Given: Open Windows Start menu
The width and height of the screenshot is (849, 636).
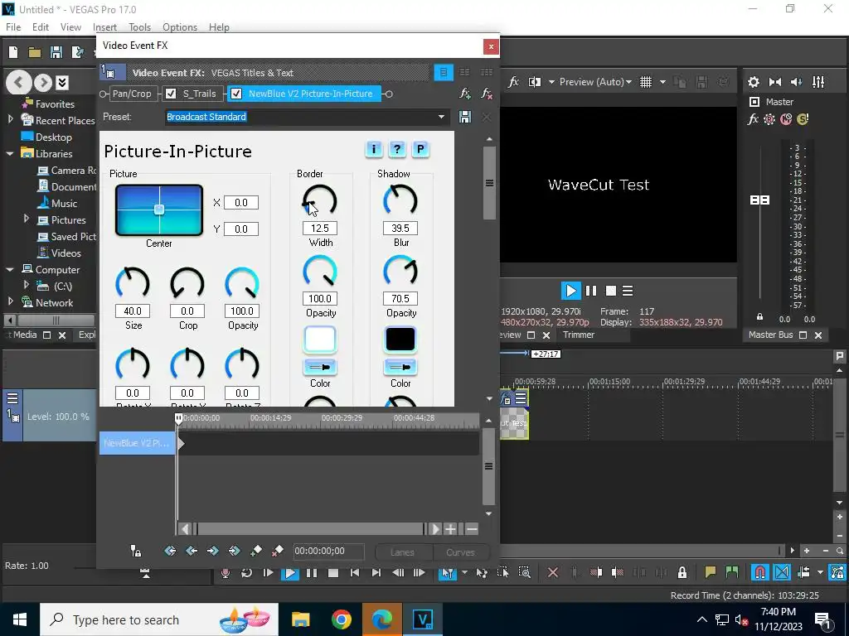Looking at the screenshot, I should tap(20, 619).
